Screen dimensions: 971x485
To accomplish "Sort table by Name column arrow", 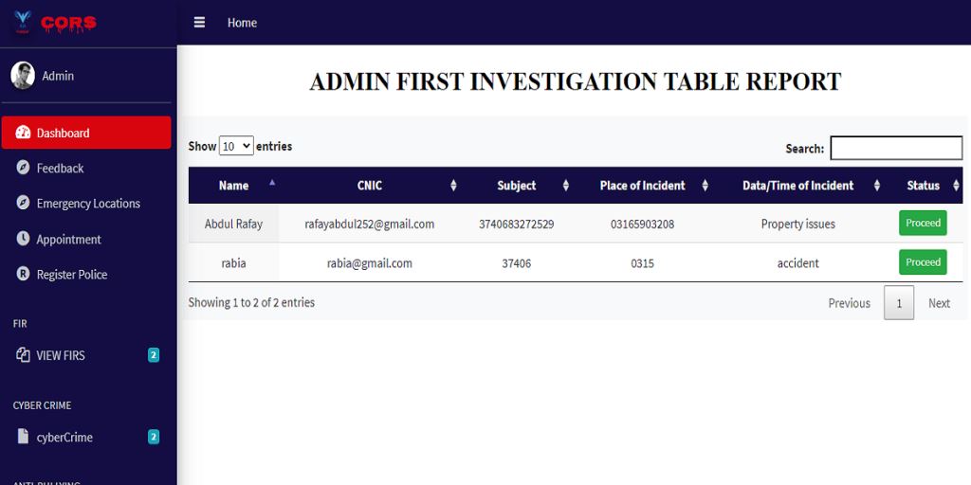I will [272, 183].
